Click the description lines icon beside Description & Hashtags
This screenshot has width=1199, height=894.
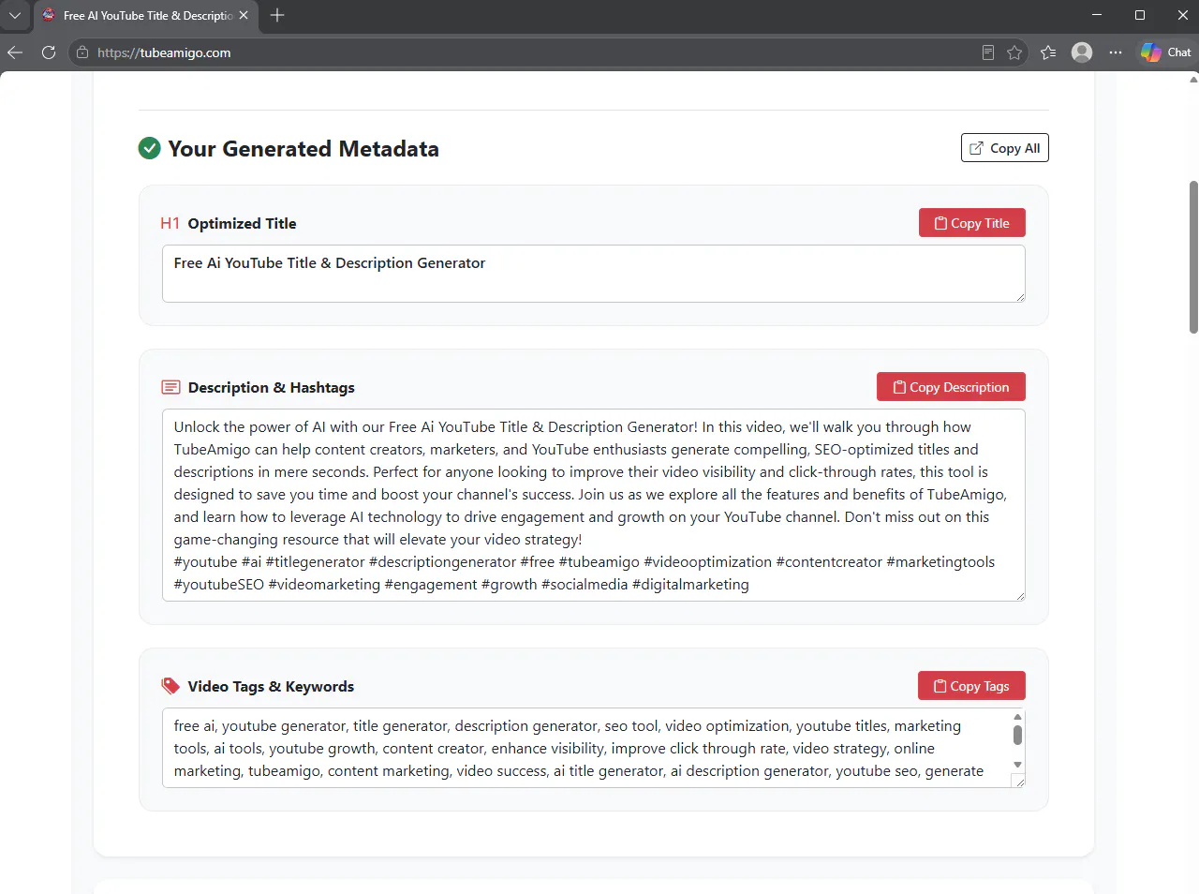pyautogui.click(x=170, y=387)
